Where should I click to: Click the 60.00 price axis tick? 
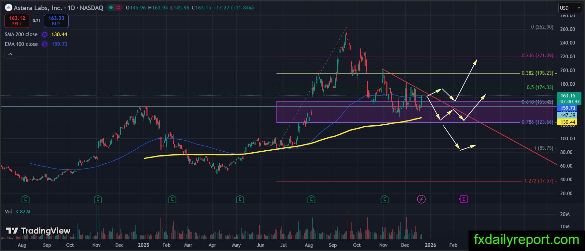pyautogui.click(x=566, y=166)
